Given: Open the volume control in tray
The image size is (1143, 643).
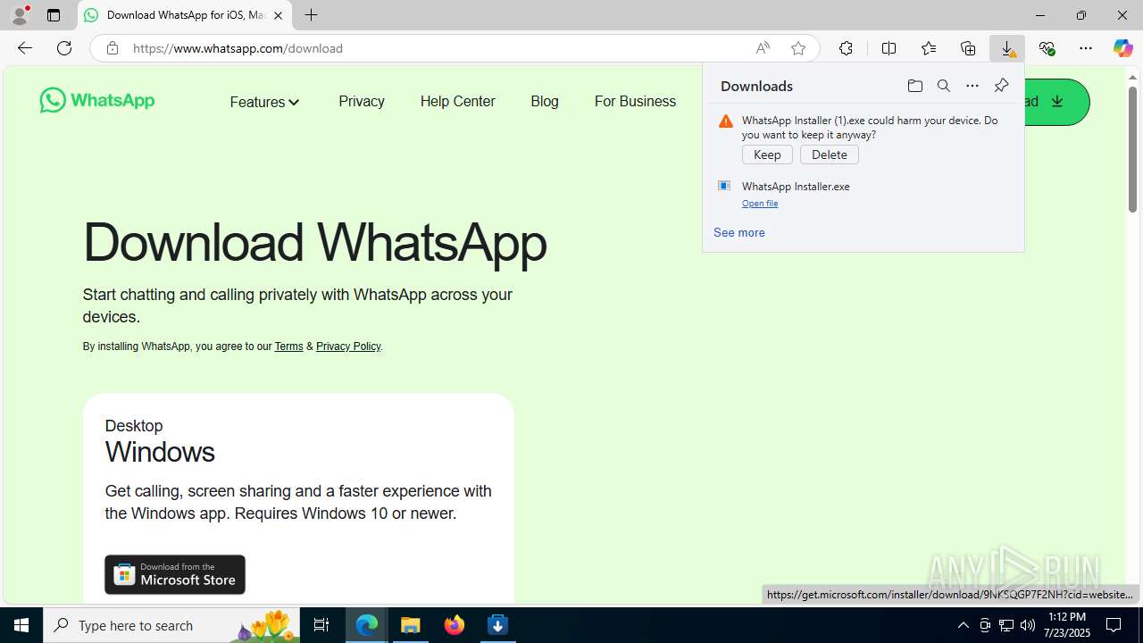Looking at the screenshot, I should pyautogui.click(x=1028, y=625).
